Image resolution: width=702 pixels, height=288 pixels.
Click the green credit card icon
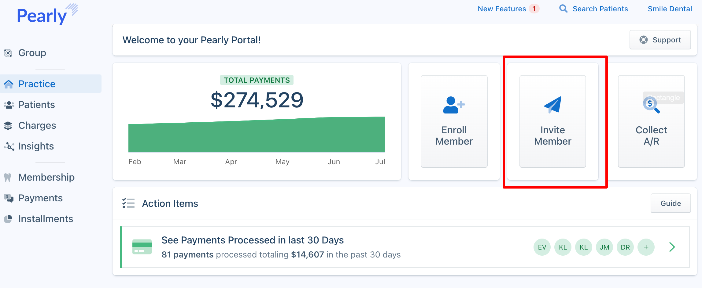point(142,247)
